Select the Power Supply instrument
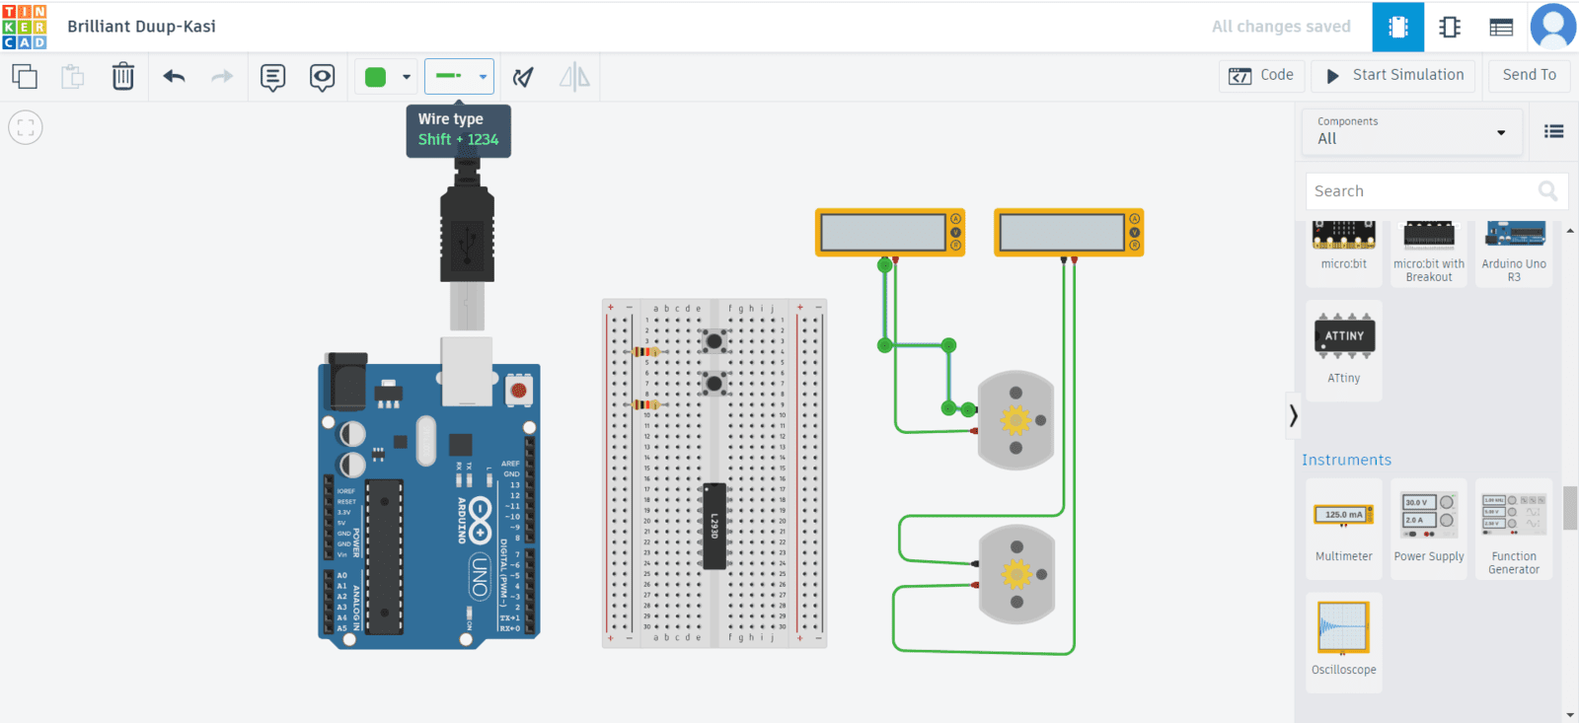 [1429, 528]
